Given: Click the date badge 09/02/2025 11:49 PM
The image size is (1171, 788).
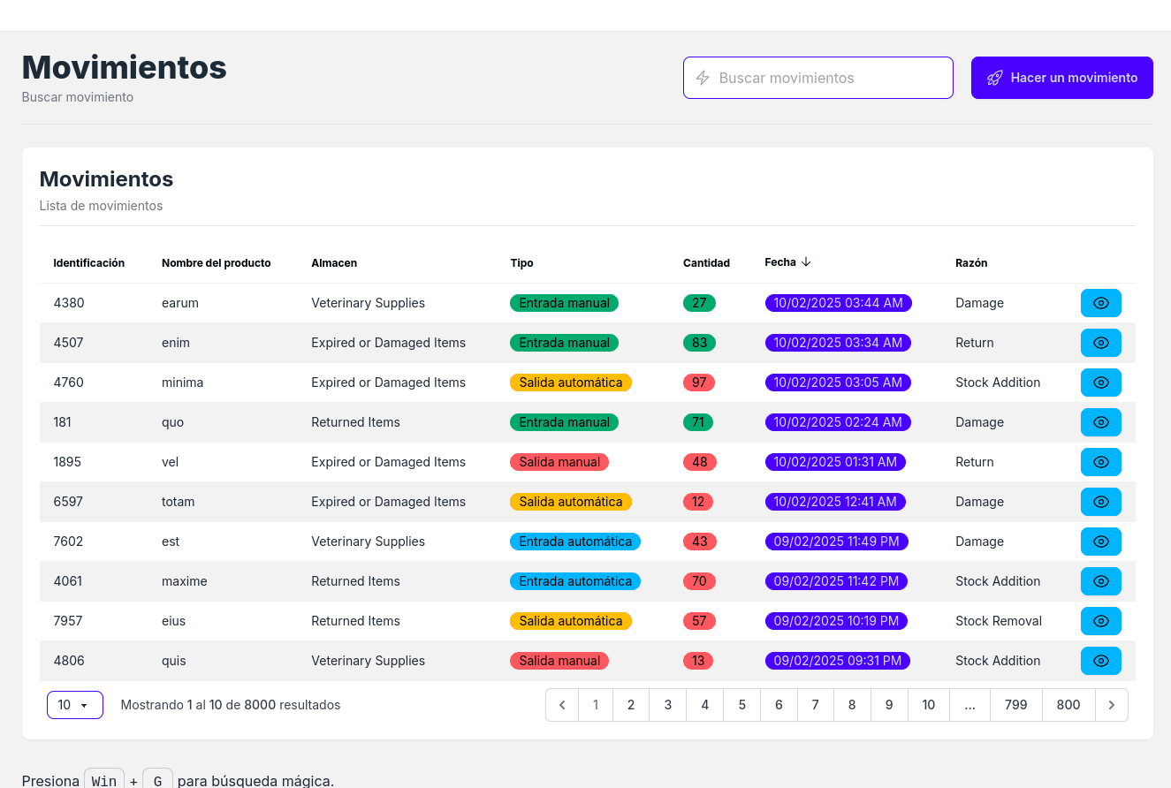Looking at the screenshot, I should pos(837,542).
